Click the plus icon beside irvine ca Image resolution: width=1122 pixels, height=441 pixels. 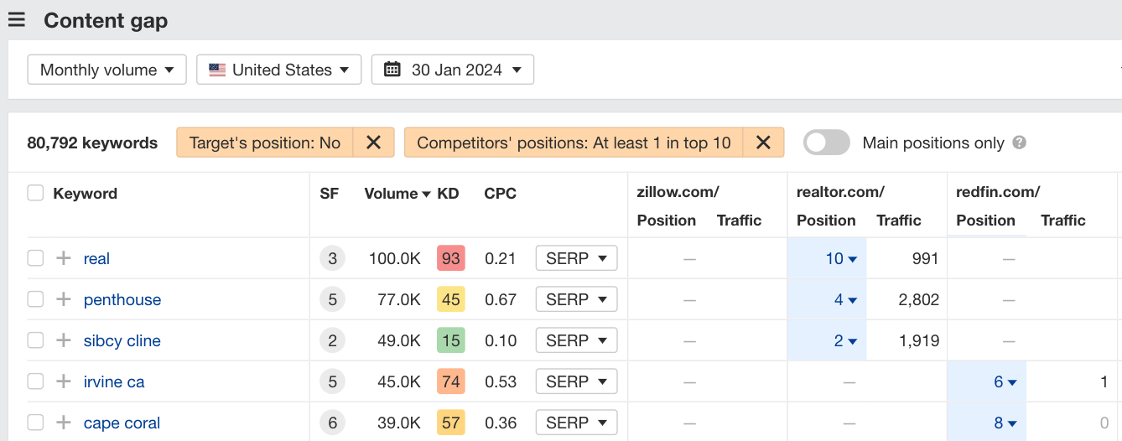pos(64,381)
